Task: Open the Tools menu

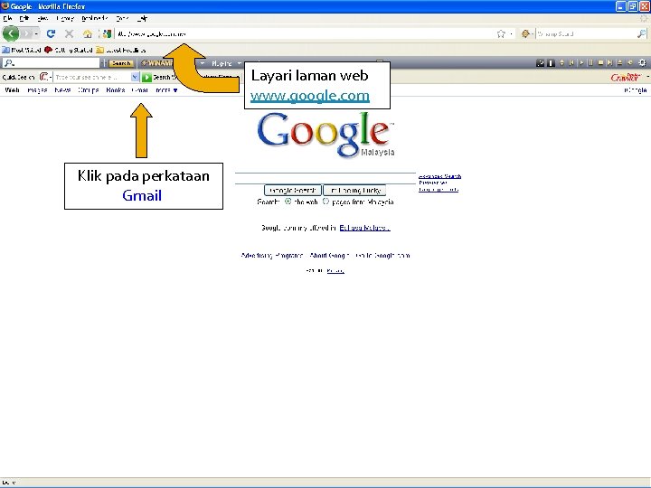Action: click(122, 19)
